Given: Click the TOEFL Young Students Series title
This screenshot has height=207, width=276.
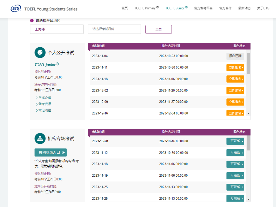Looking at the screenshot, I should coord(51,9).
